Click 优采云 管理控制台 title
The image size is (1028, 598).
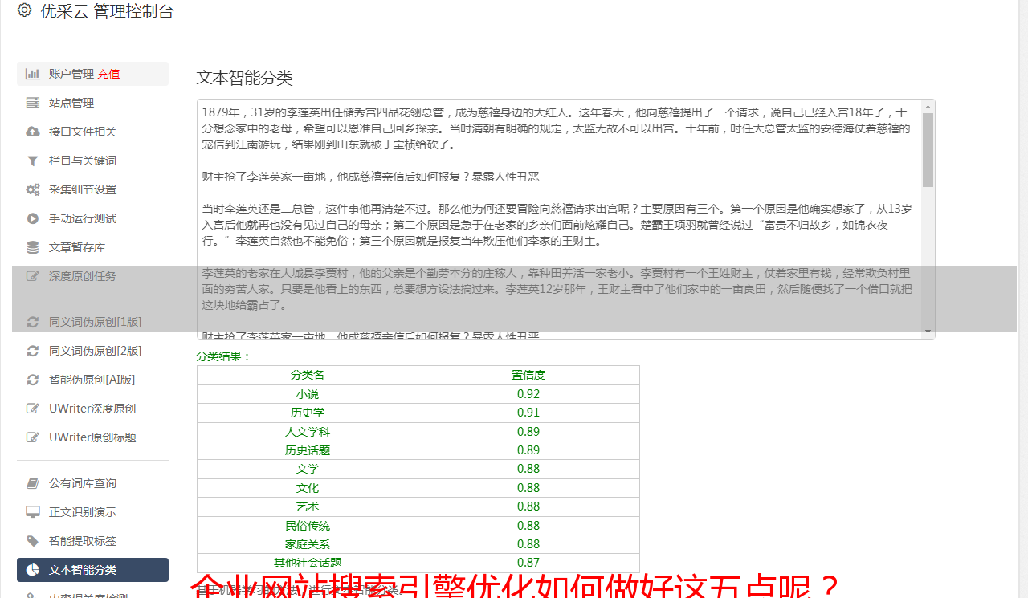point(107,11)
